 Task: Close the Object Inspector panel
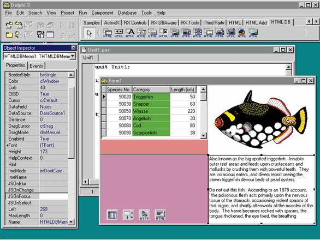(x=74, y=47)
